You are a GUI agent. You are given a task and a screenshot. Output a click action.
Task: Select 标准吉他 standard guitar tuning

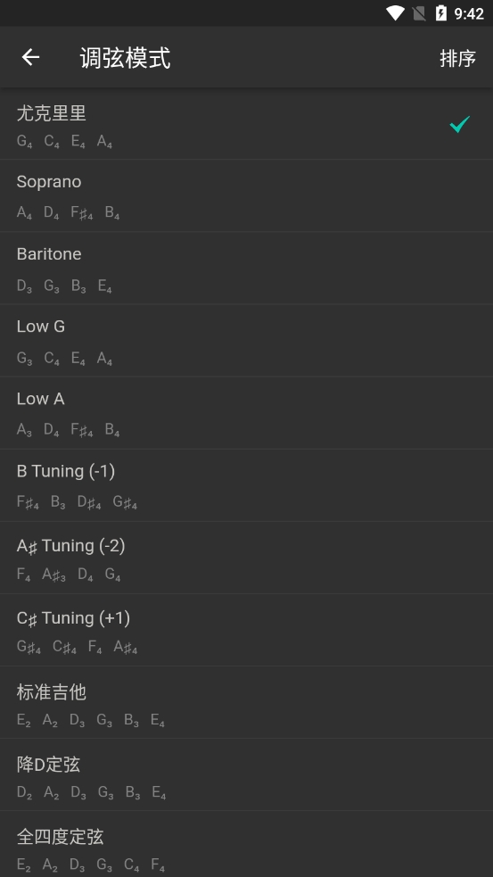click(x=246, y=702)
